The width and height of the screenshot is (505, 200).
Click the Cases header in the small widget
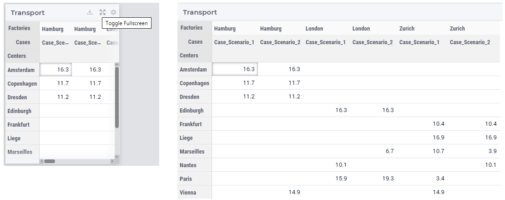tap(23, 42)
